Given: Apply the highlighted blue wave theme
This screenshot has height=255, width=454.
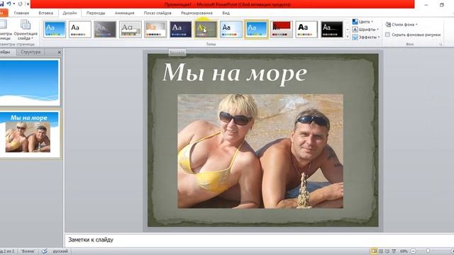Looking at the screenshot, I should [256, 29].
